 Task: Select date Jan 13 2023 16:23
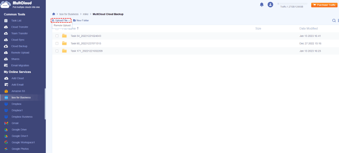(x=310, y=51)
